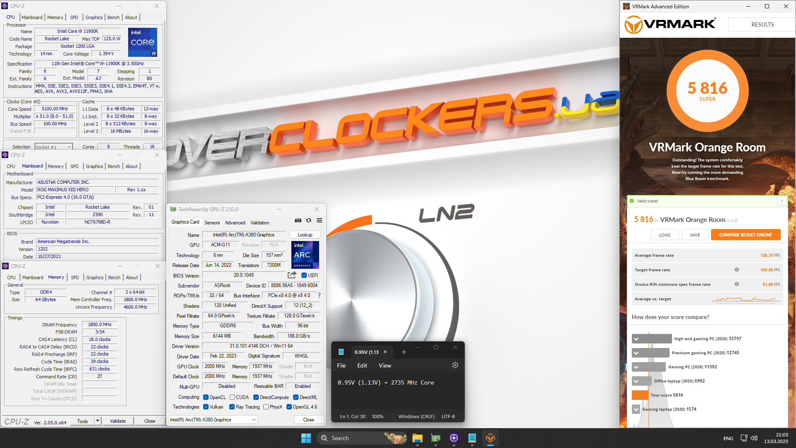Toggle the DirectCompute checkbox
796x448 pixels.
(x=256, y=397)
